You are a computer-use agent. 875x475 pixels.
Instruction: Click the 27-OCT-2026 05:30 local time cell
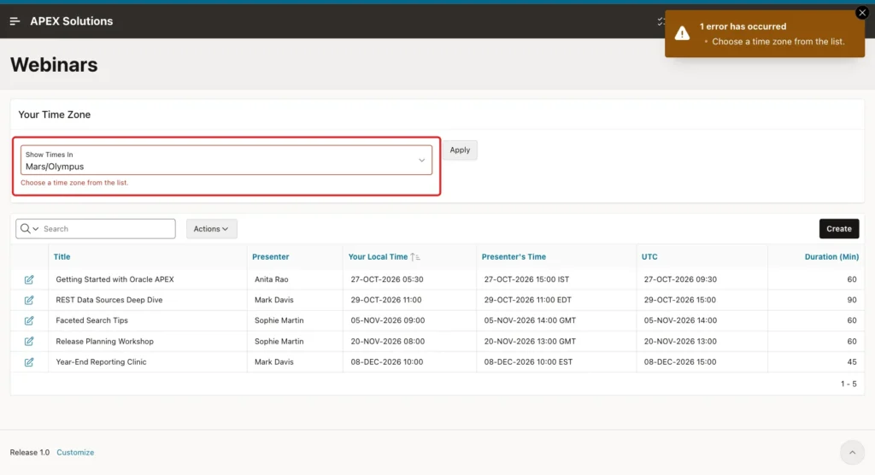pos(387,279)
